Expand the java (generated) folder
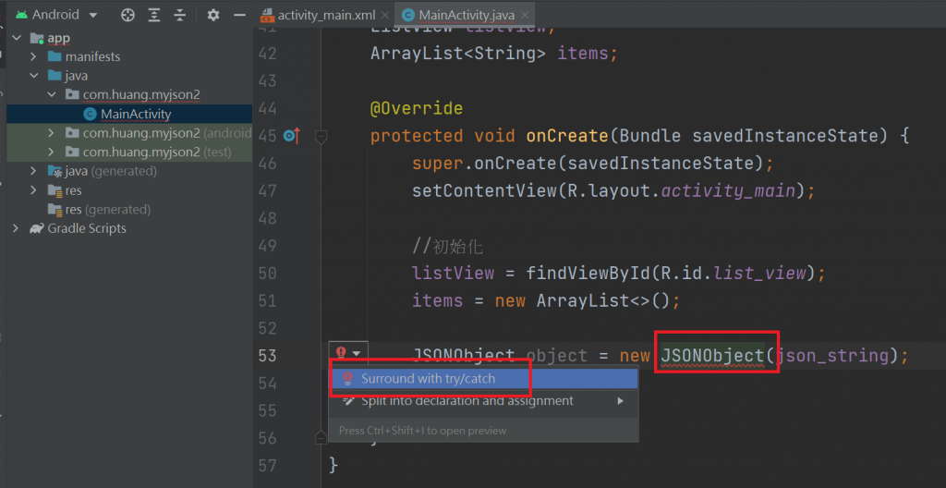Screen dimensions: 946x488 pyautogui.click(x=34, y=172)
